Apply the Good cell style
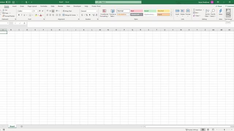This screenshot has height=131, width=234. pyautogui.click(x=150, y=11)
